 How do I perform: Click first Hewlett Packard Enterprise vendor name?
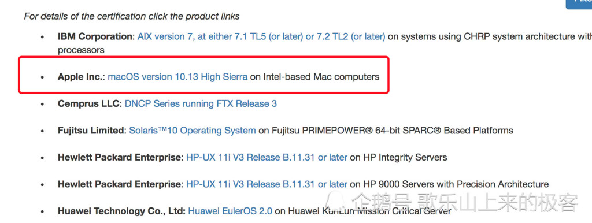(119, 157)
